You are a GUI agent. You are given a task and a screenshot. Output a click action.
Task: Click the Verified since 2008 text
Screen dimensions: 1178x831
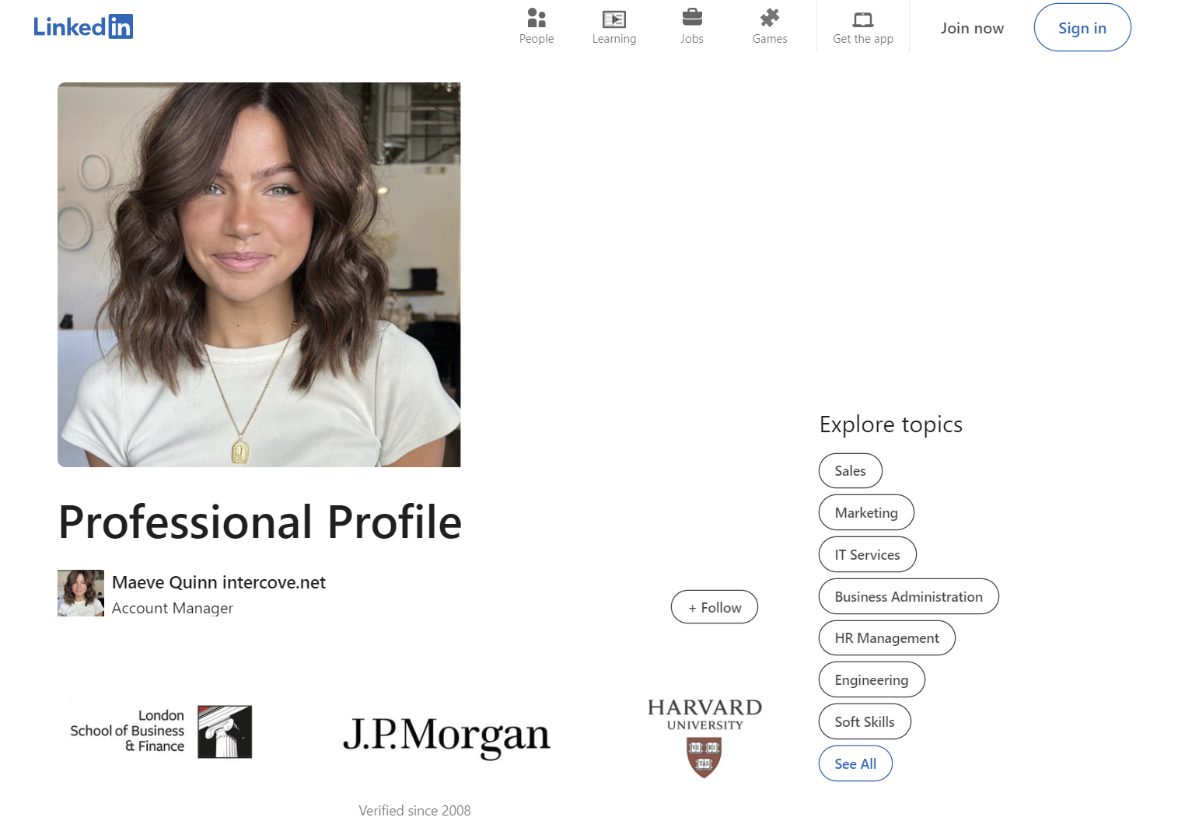414,811
